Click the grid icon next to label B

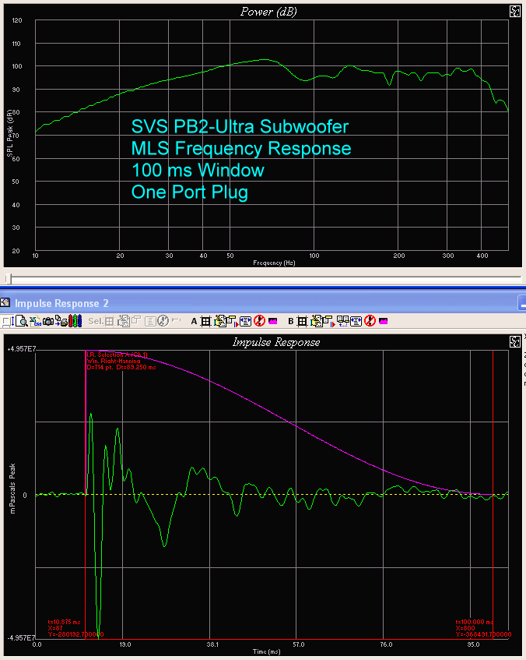[301, 320]
